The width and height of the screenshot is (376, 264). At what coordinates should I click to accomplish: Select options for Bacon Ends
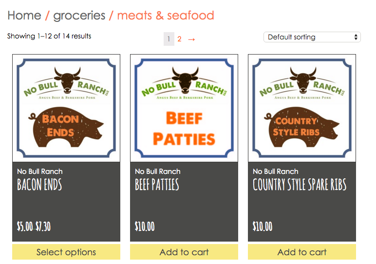(x=66, y=252)
